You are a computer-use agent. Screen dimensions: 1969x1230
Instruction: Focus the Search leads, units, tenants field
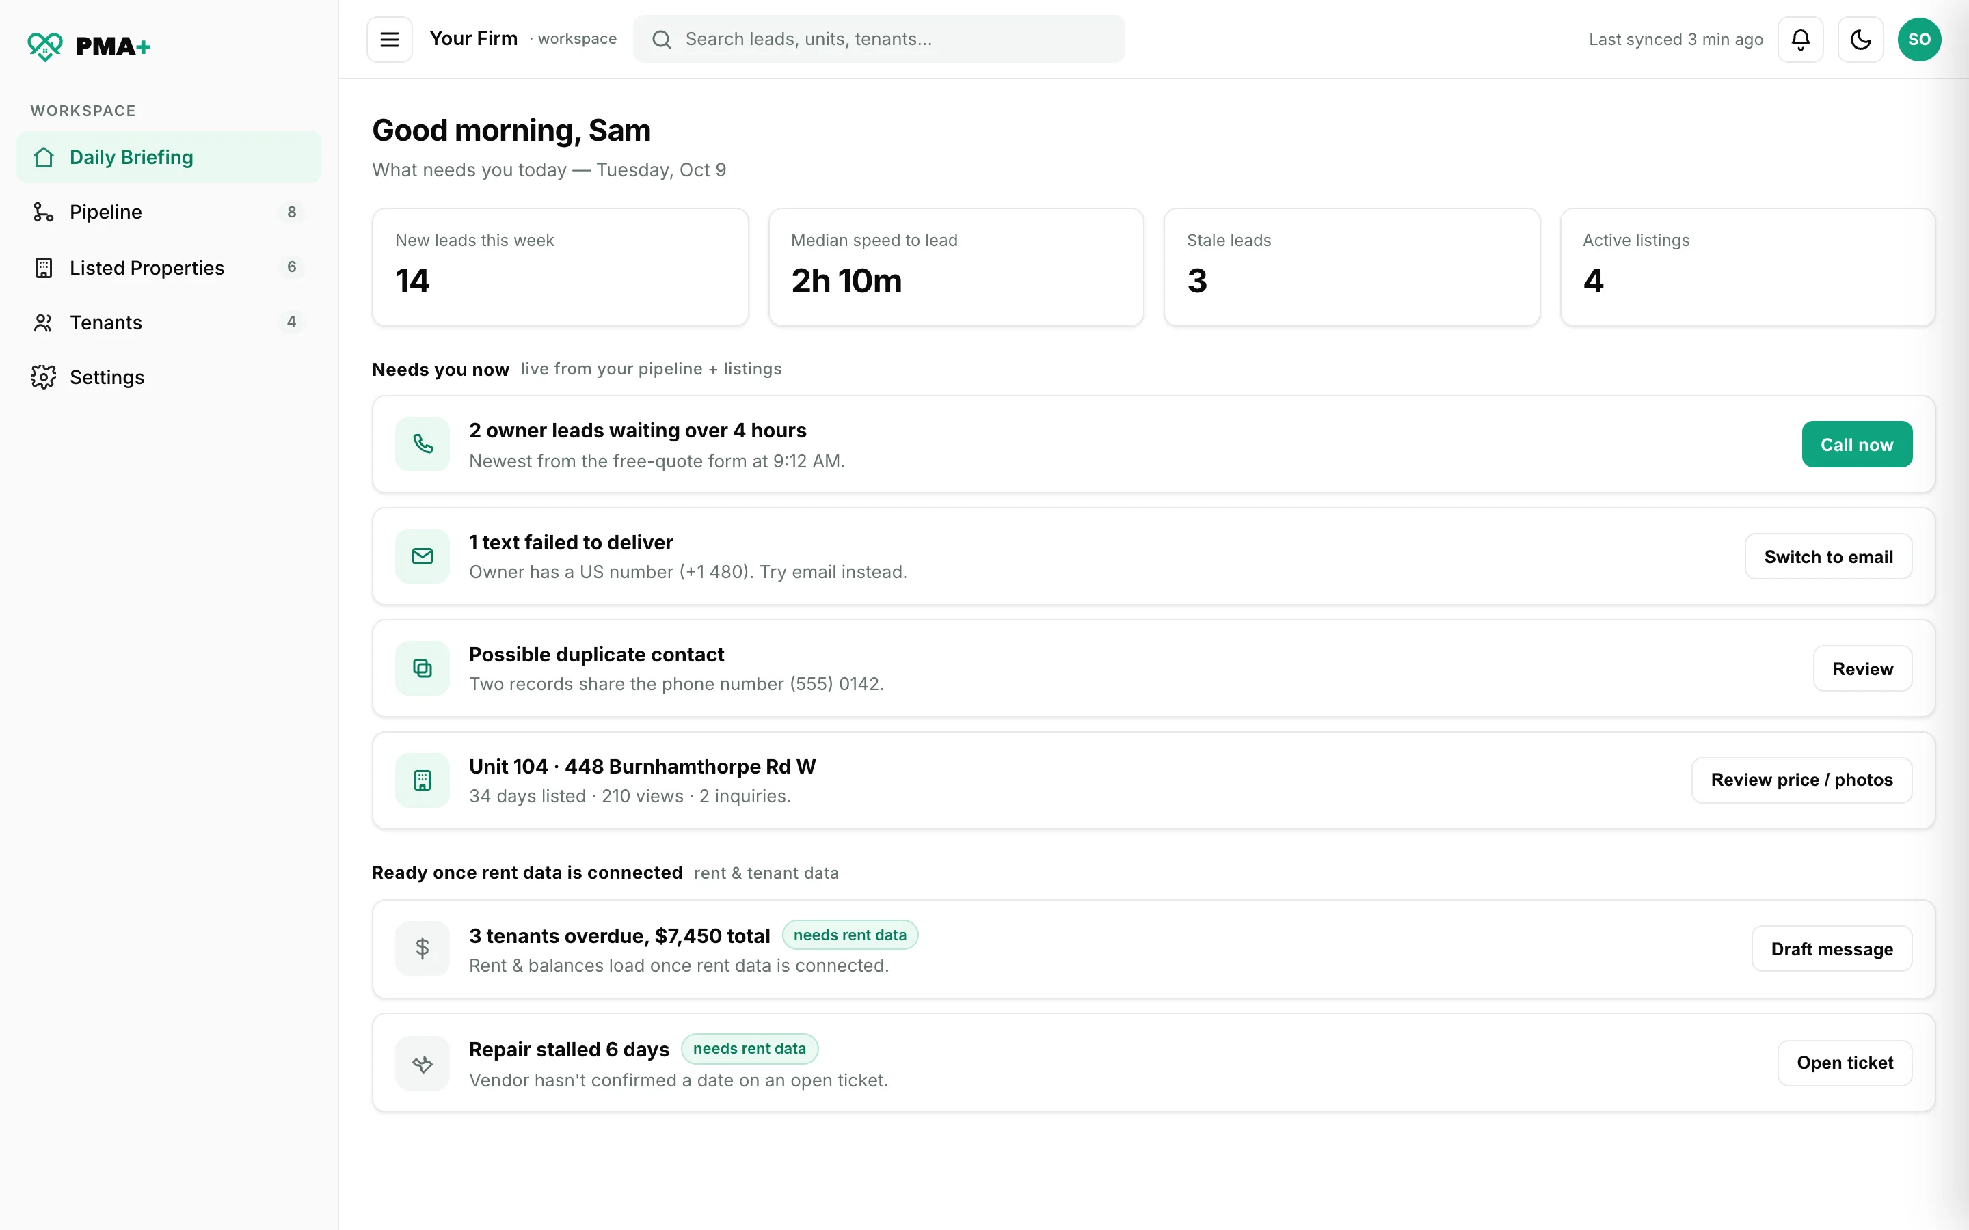(x=879, y=39)
